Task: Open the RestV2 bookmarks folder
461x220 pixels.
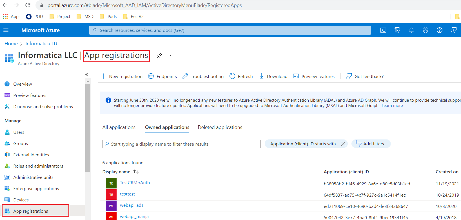Action: click(x=133, y=17)
